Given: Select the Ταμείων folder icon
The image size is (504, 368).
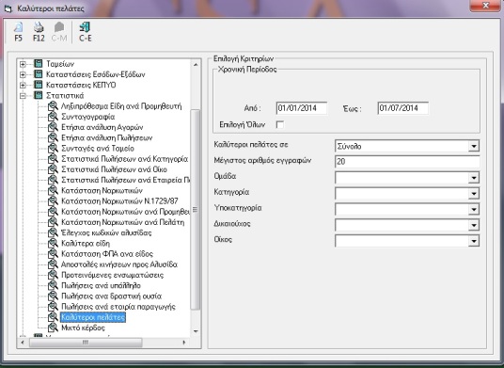Looking at the screenshot, I should point(39,64).
